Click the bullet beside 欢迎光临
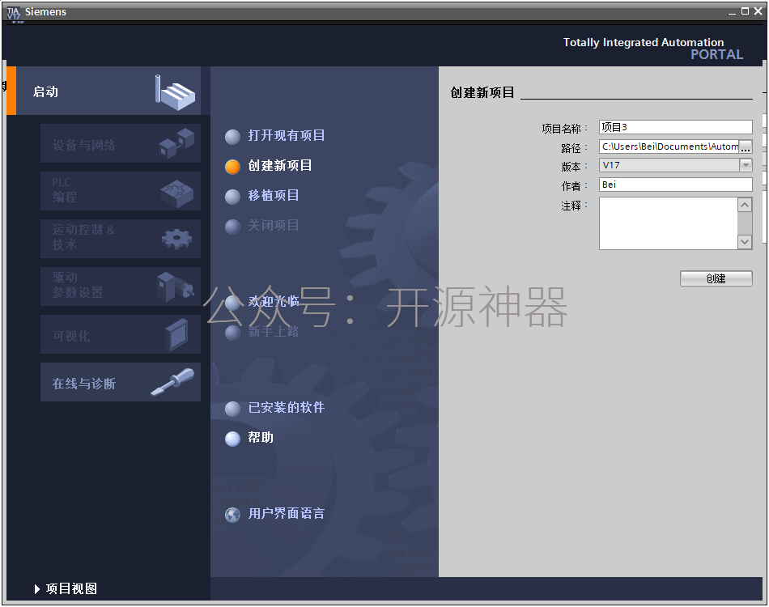The width and height of the screenshot is (769, 607). [232, 303]
